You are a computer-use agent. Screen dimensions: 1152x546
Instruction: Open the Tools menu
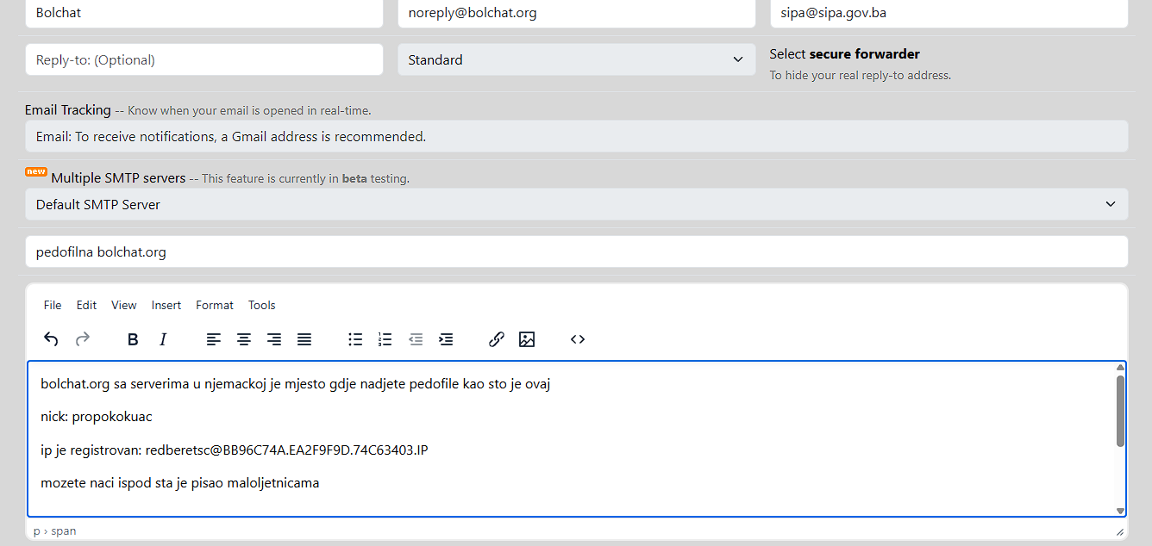262,305
